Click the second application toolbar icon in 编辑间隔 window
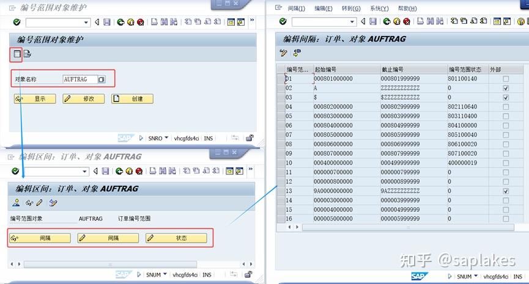 coord(297,53)
